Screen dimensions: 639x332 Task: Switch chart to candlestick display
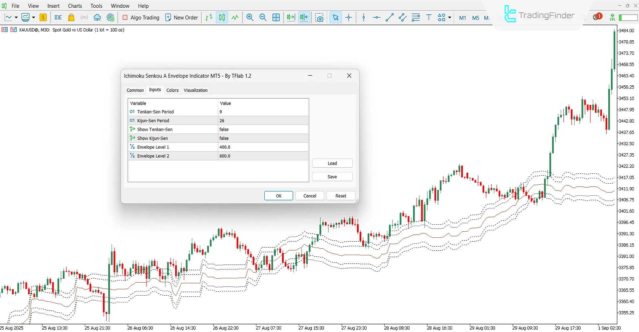pos(221,17)
